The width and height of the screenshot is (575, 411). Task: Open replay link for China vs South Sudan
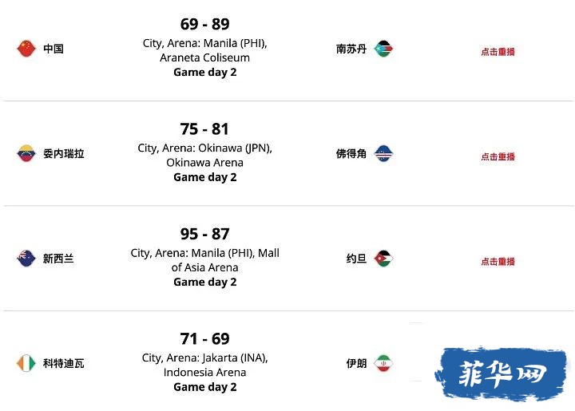[498, 52]
